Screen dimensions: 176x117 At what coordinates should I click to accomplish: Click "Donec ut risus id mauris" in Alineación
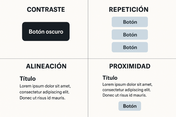pyautogui.click(x=42, y=98)
